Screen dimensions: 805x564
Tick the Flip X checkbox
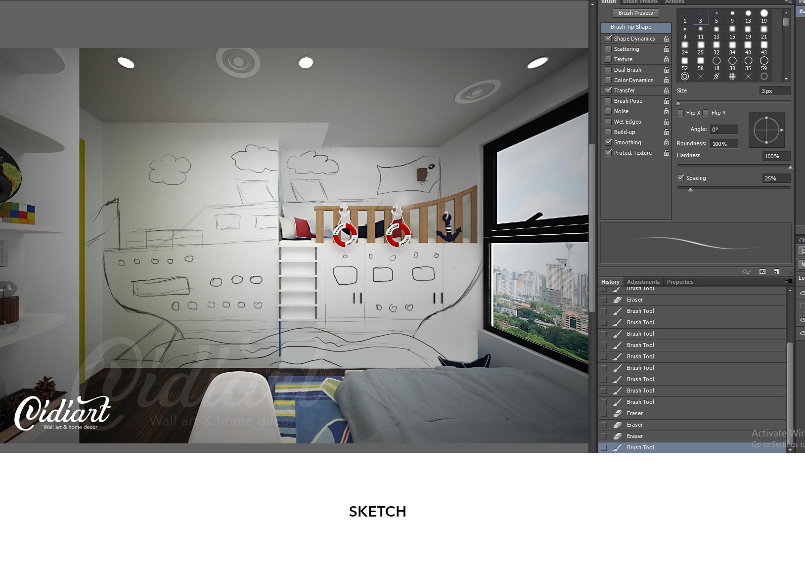click(681, 113)
